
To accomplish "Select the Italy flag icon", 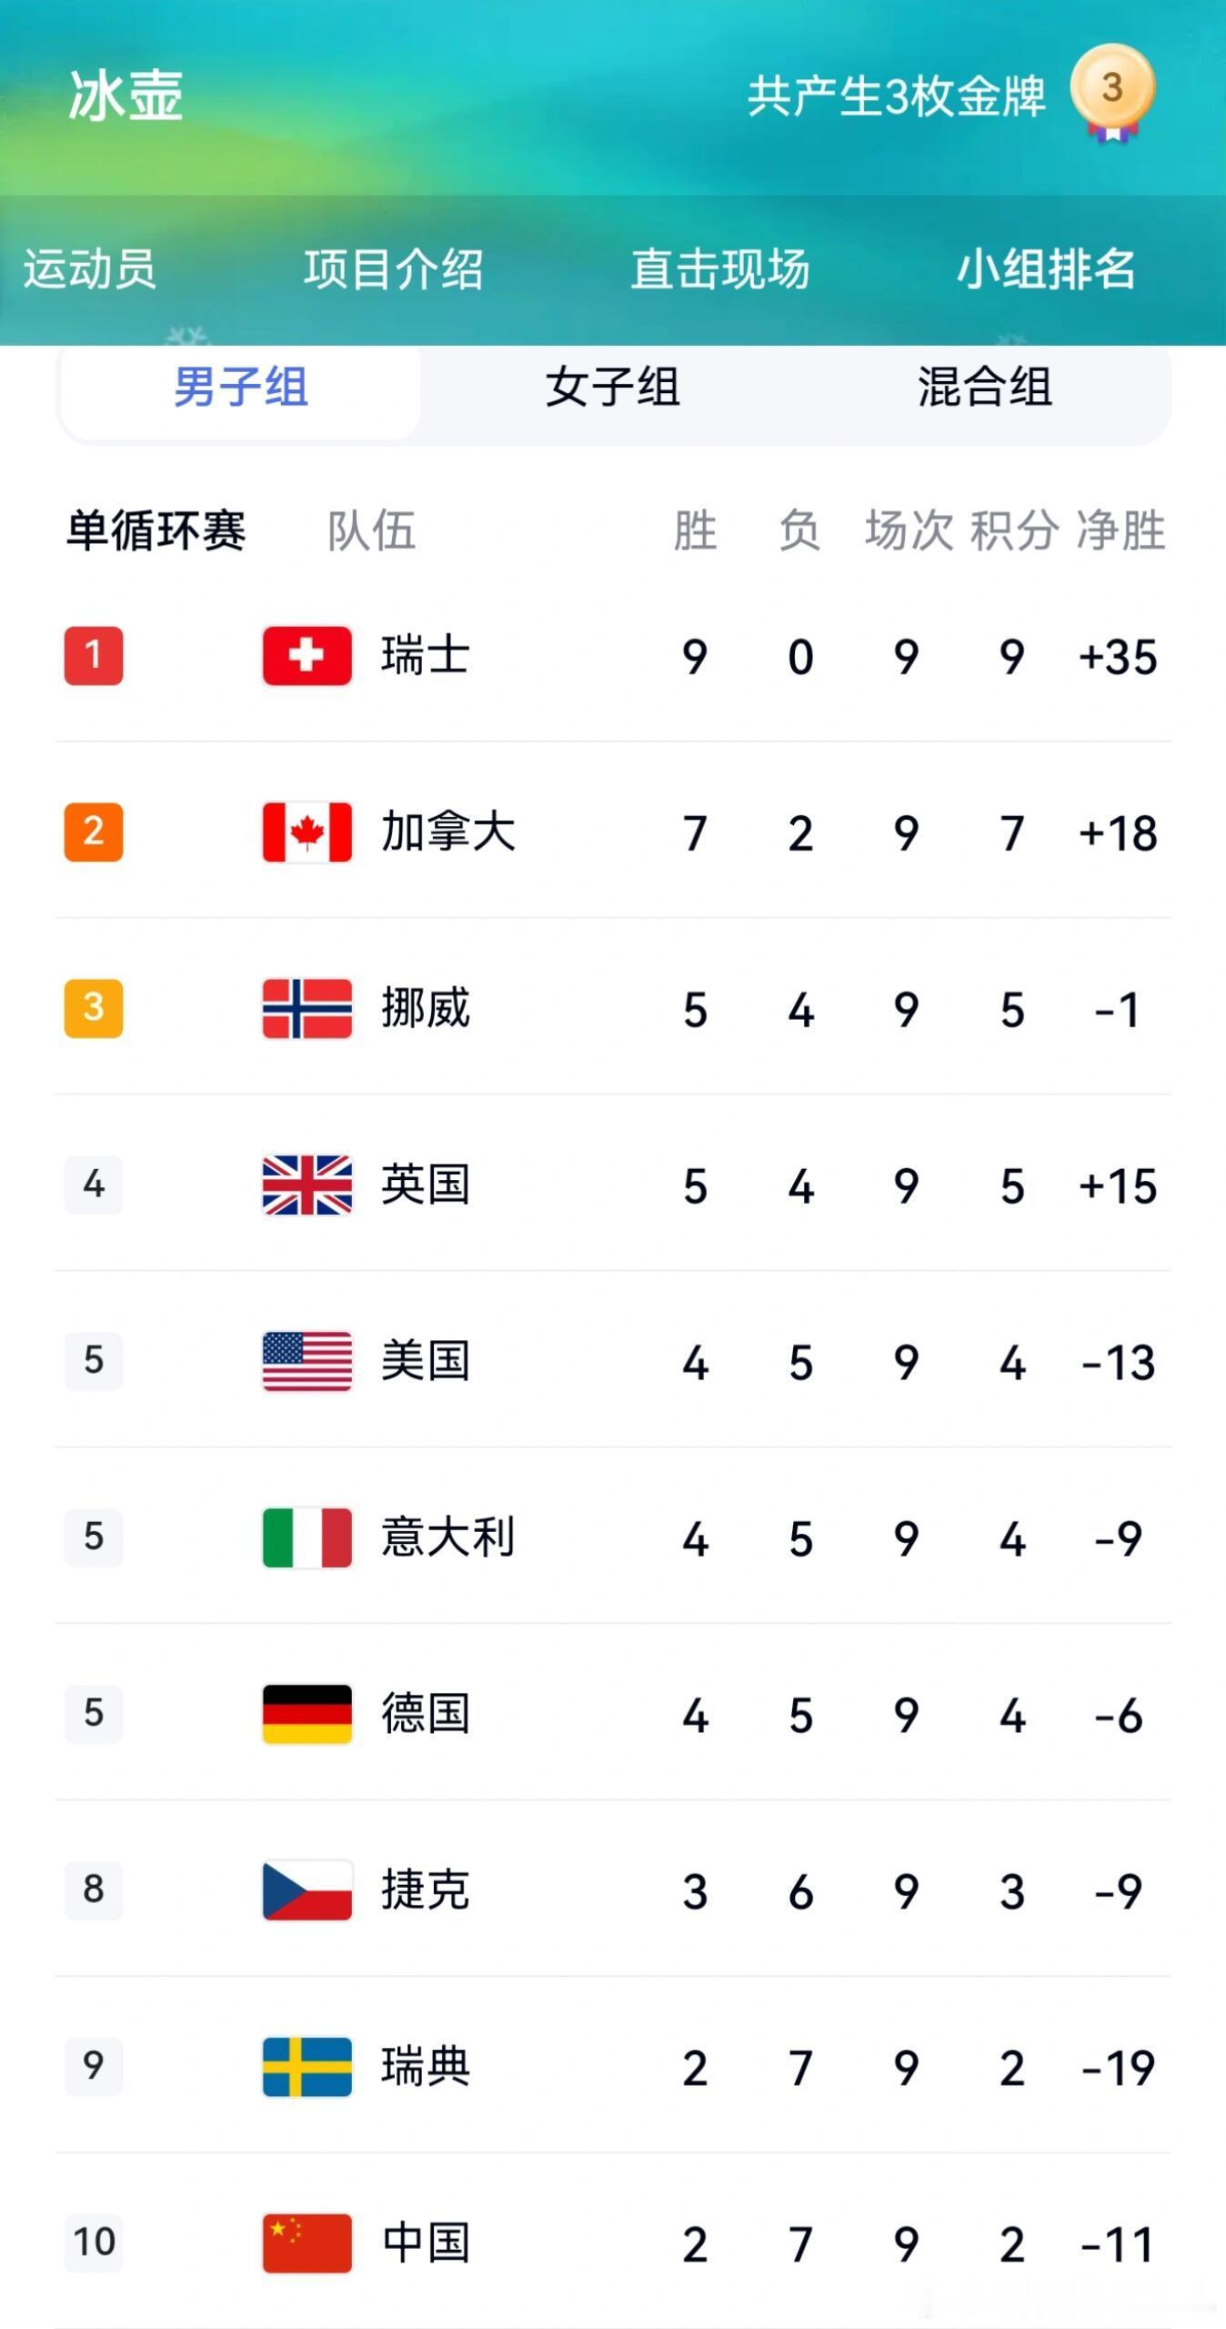I will tap(307, 1538).
